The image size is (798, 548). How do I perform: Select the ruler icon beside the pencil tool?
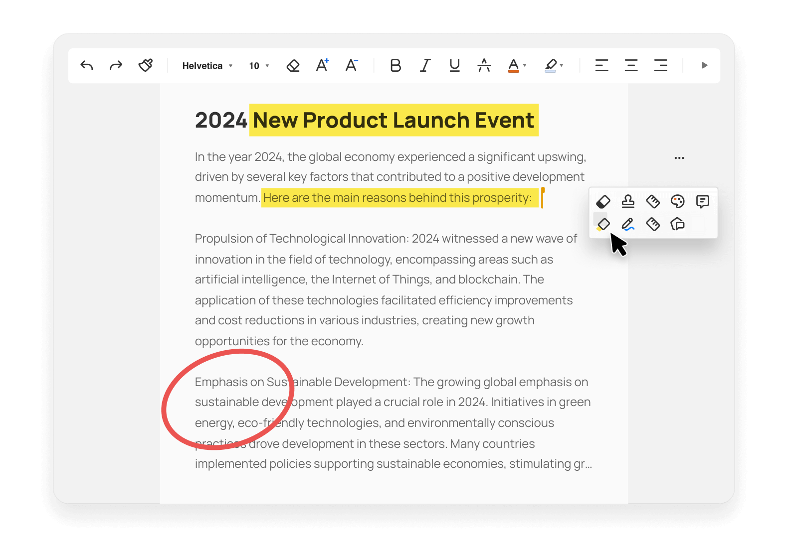point(653,224)
